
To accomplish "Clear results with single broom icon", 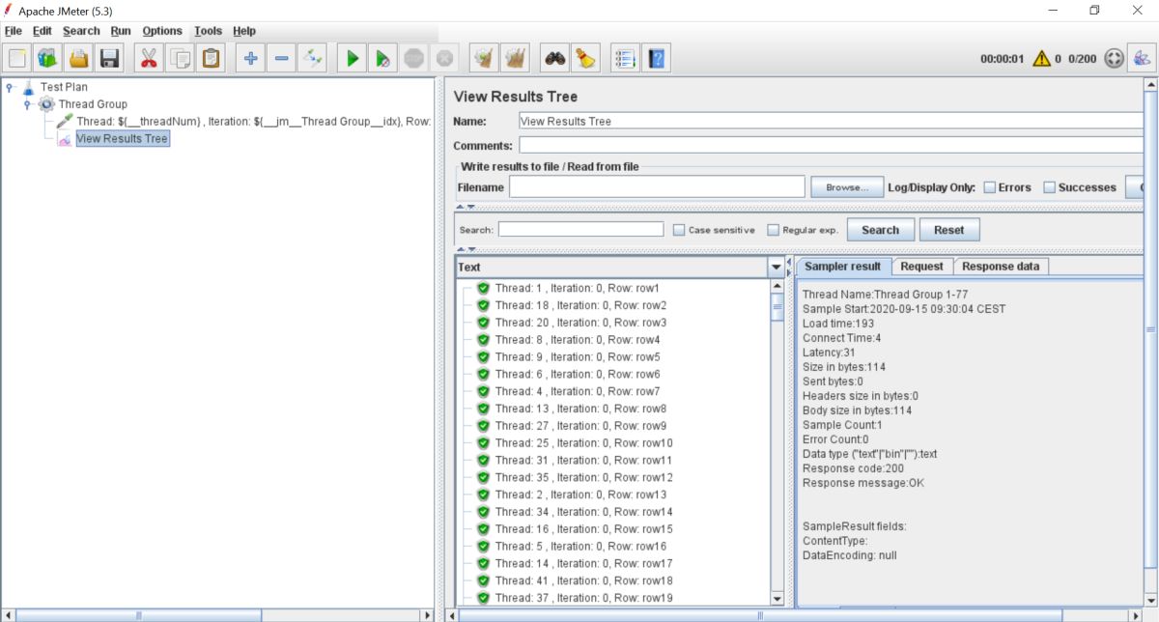I will point(484,58).
